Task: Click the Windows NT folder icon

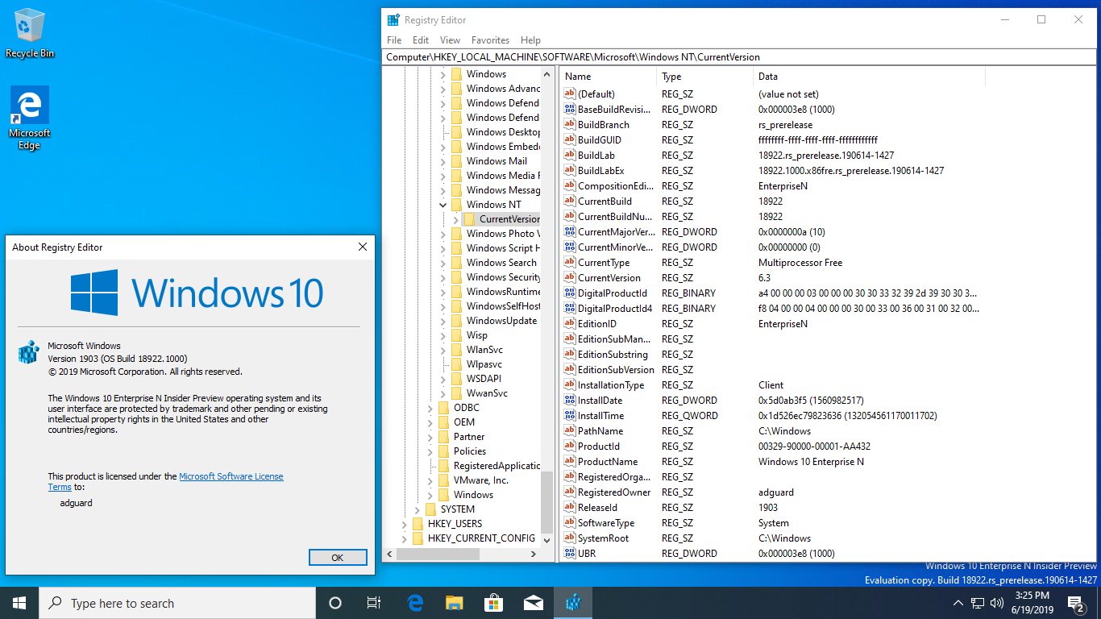Action: (456, 205)
